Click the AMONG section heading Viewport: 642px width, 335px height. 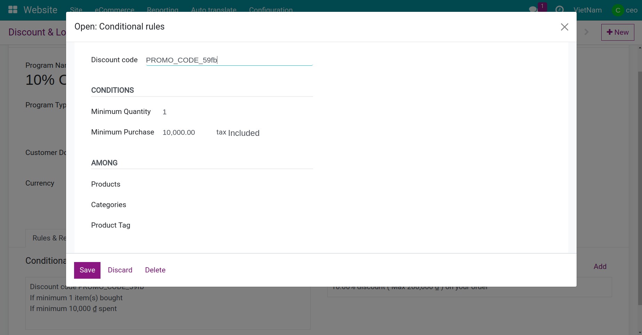[104, 163]
